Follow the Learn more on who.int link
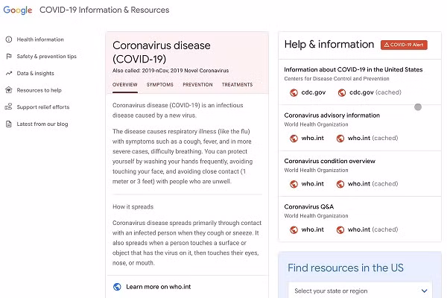The image size is (447, 298). coord(159,287)
